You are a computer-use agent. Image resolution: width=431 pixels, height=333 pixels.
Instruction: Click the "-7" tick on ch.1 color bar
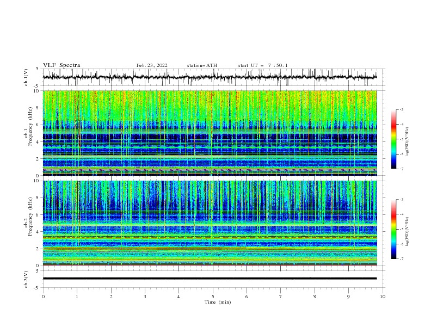pyautogui.click(x=401, y=169)
